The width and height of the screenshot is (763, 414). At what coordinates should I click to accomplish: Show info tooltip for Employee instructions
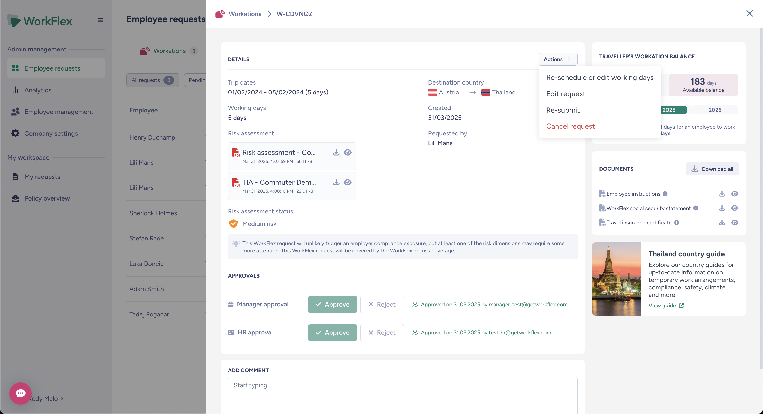(665, 194)
